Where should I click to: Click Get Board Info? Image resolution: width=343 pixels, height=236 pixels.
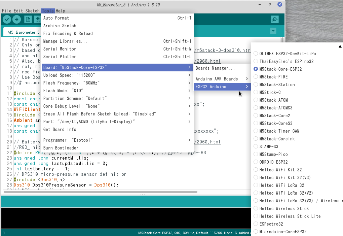pyautogui.click(x=117, y=129)
